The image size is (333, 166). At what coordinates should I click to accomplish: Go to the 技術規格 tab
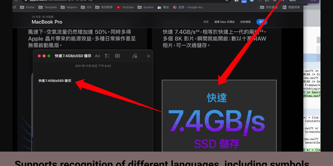246,22
